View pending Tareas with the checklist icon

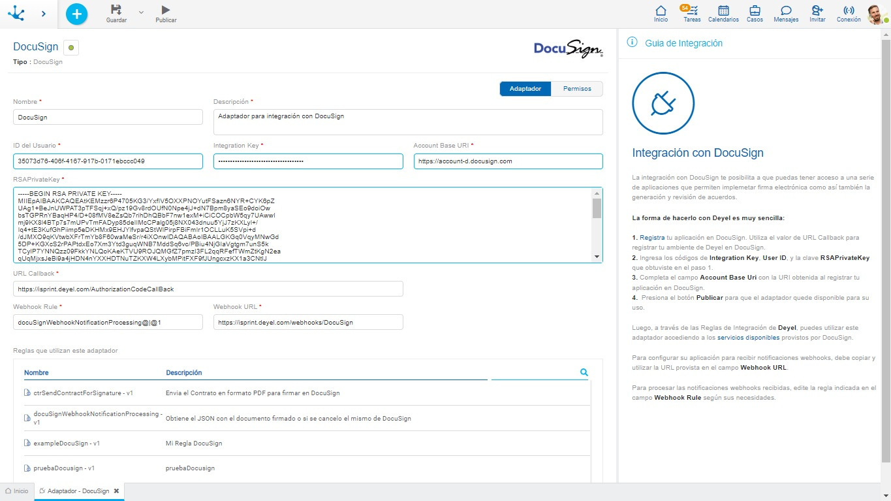(691, 13)
